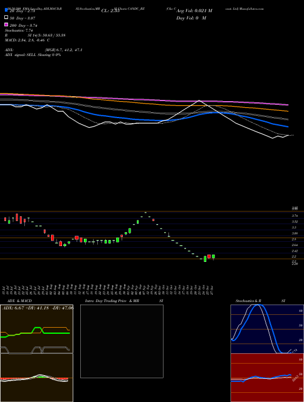304x402 pixels.
Task: Click the MACD histogram panel
Action: (36, 378)
